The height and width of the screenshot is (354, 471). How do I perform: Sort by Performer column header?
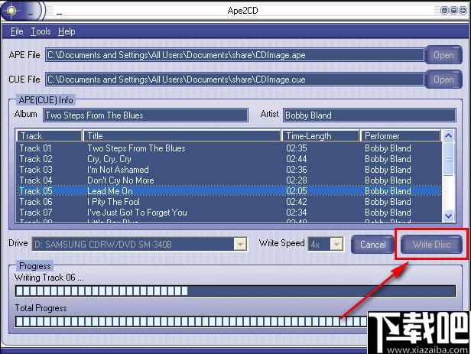(401, 136)
